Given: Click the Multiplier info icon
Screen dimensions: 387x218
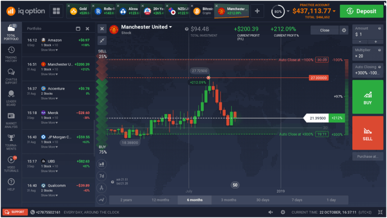Looking at the screenshot, I should (x=380, y=50).
